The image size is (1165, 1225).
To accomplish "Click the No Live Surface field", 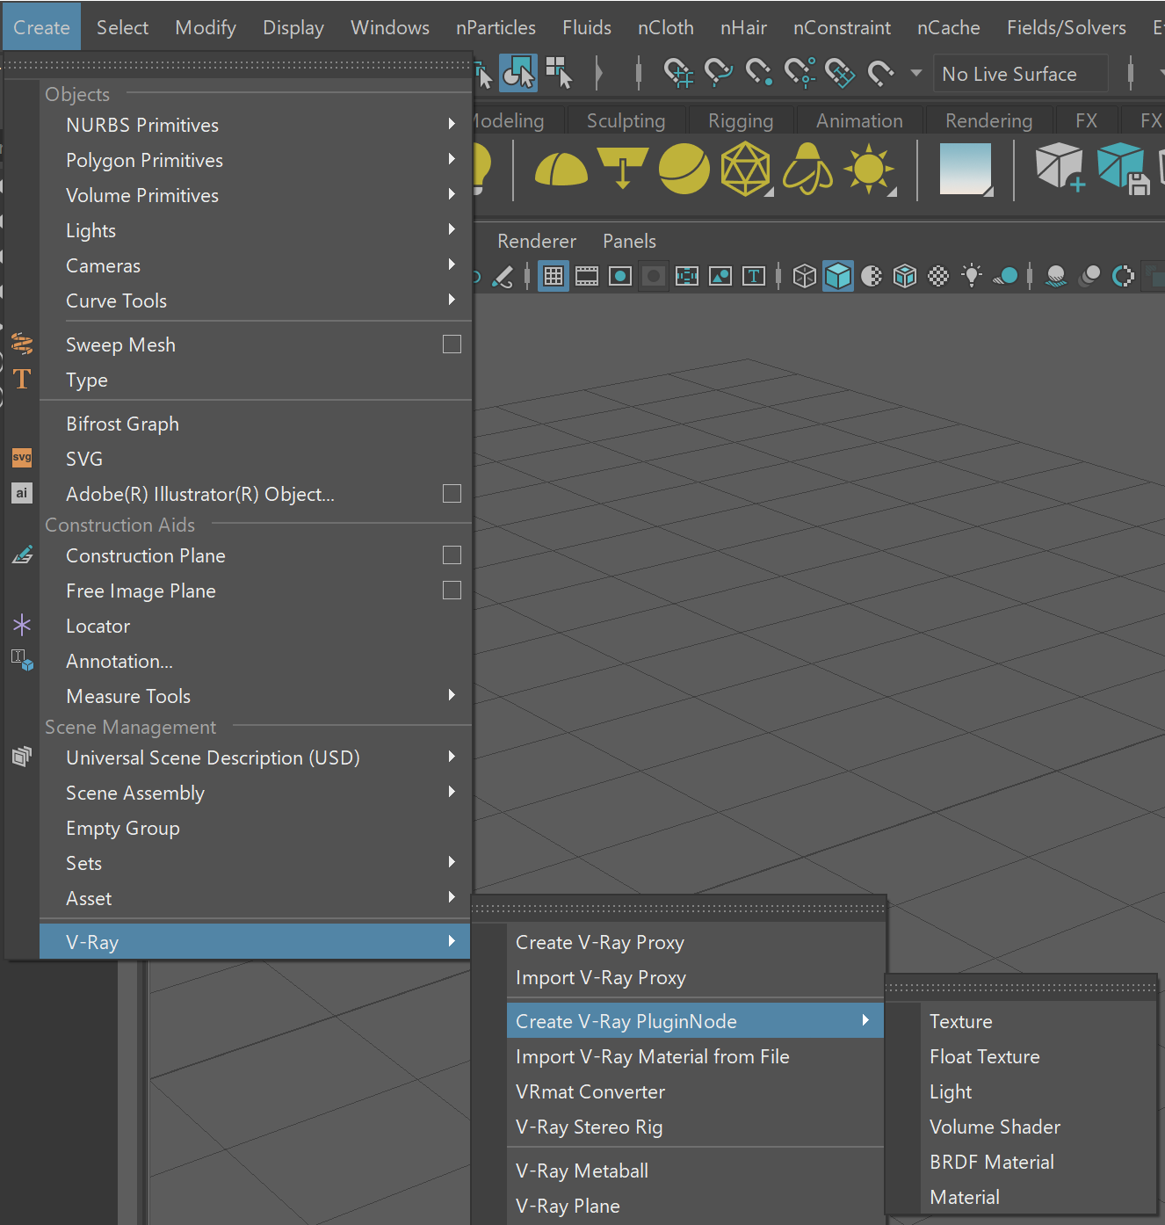I will tap(1020, 74).
